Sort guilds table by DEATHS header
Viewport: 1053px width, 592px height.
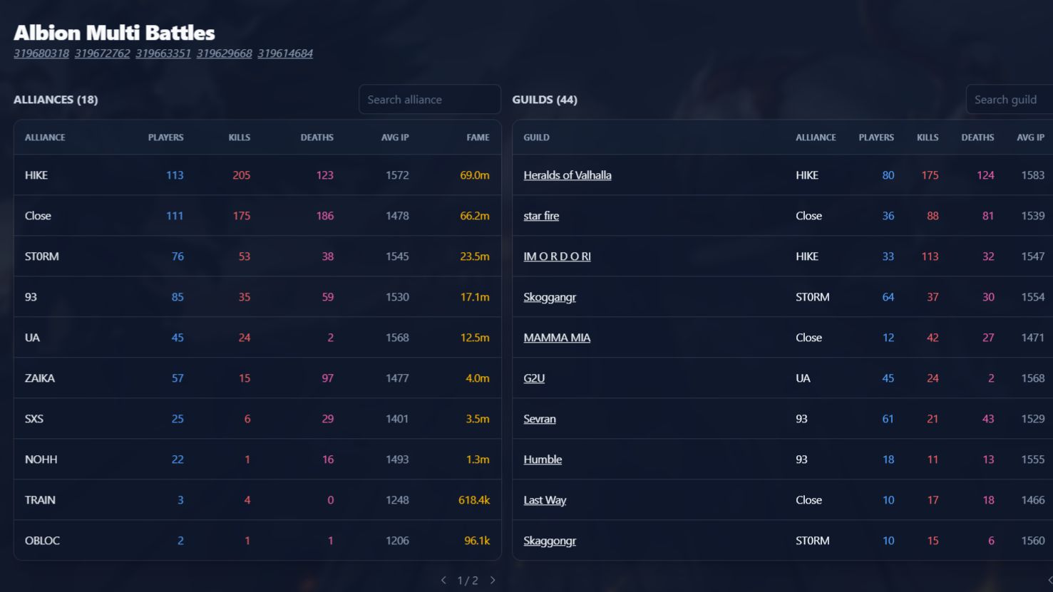(977, 137)
